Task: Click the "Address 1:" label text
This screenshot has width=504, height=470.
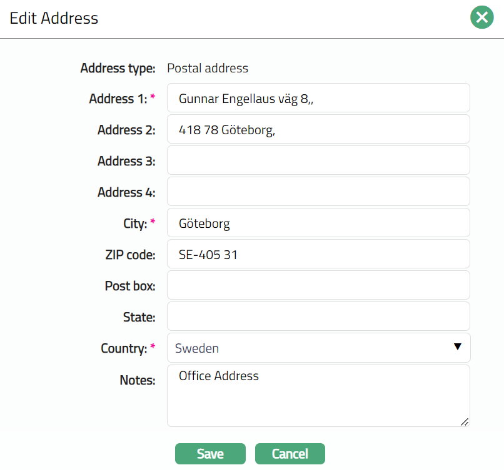Action: [x=118, y=99]
